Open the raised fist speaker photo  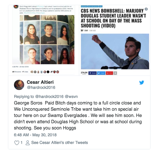tap(115, 51)
